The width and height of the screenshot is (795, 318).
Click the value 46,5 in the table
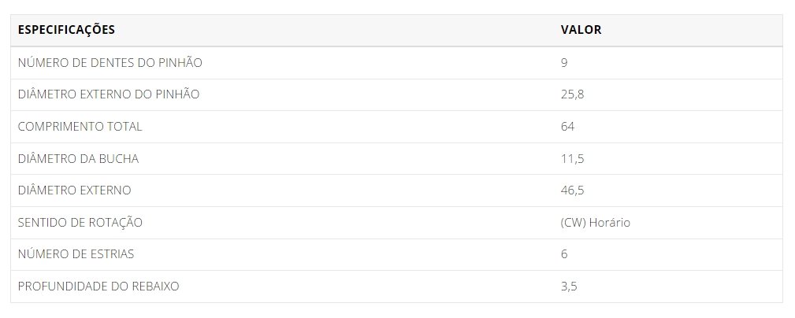click(573, 191)
